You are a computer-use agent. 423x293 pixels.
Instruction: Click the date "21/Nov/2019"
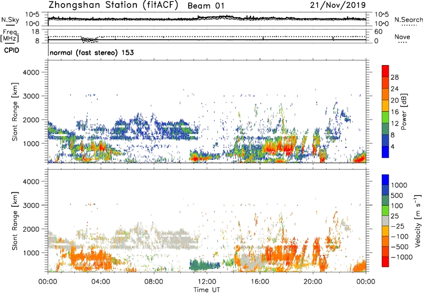(338, 5)
